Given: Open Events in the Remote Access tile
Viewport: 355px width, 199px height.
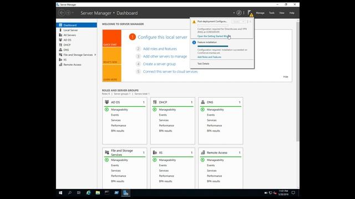Looking at the screenshot, I should click(211, 165).
